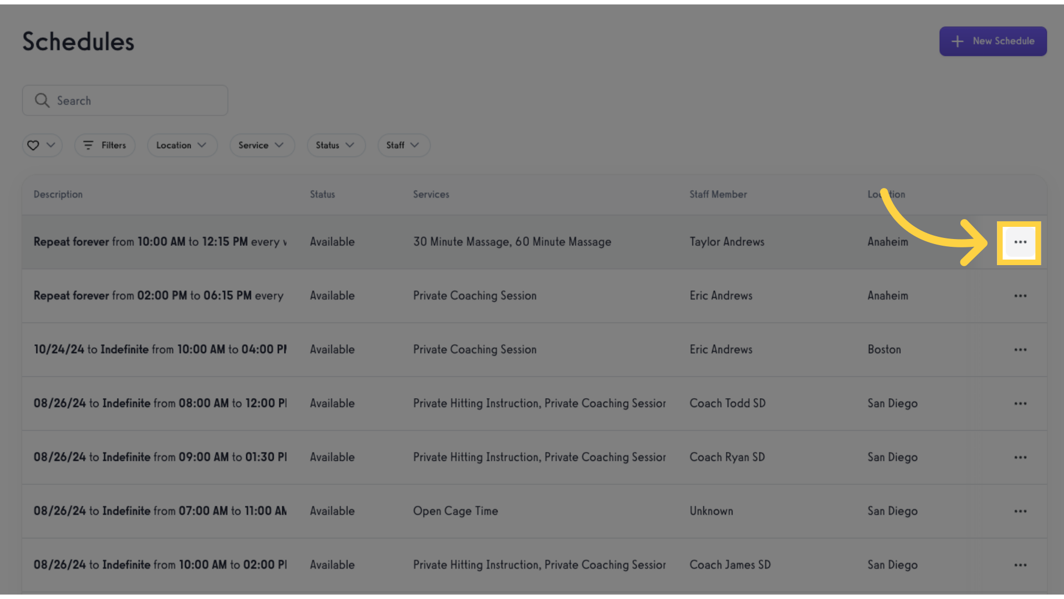This screenshot has height=599, width=1064.
Task: Click the Staff Member column header
Action: coord(718,195)
